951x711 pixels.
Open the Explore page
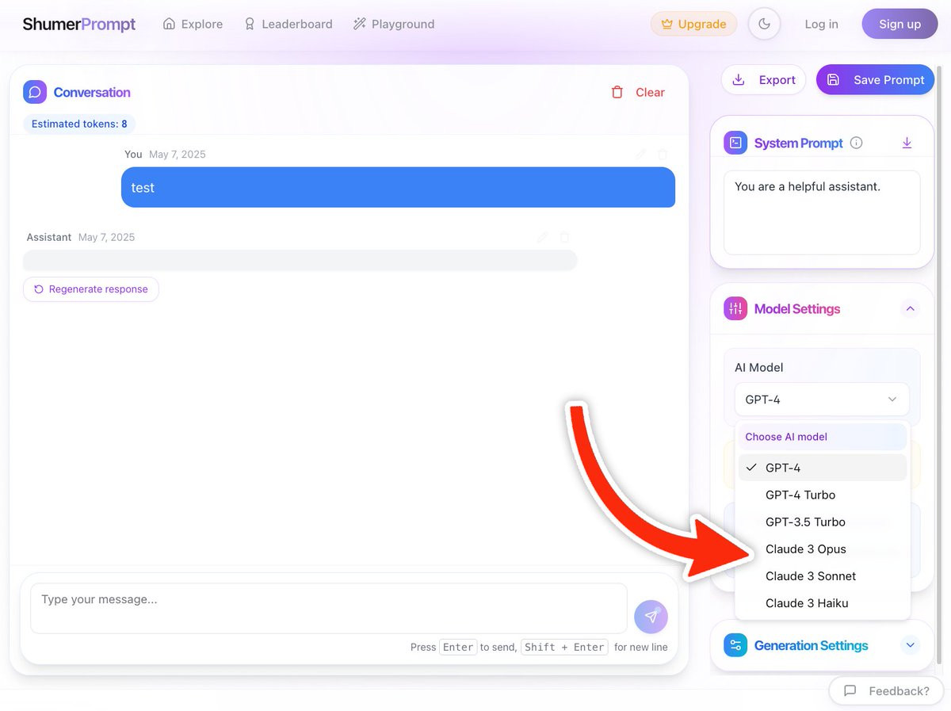pyautogui.click(x=193, y=24)
